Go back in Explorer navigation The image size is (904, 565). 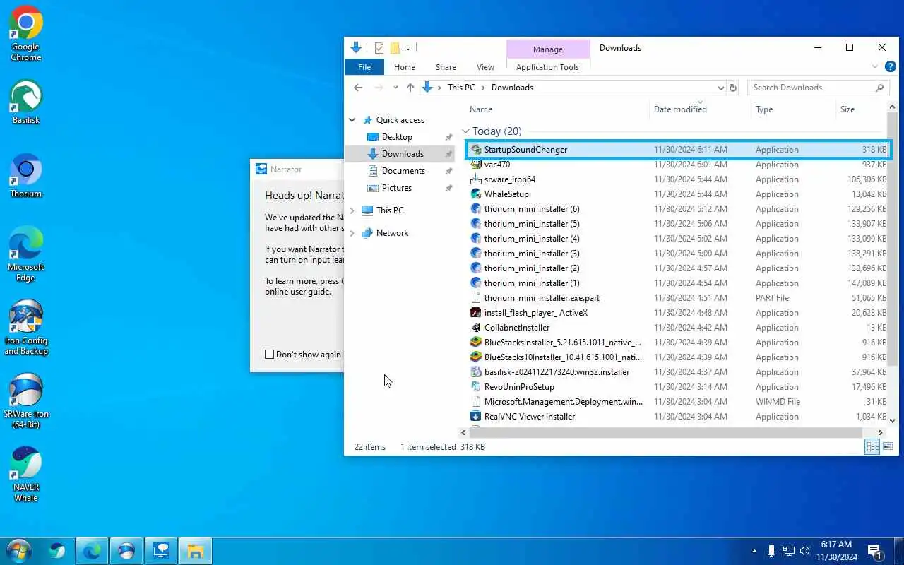click(x=358, y=88)
